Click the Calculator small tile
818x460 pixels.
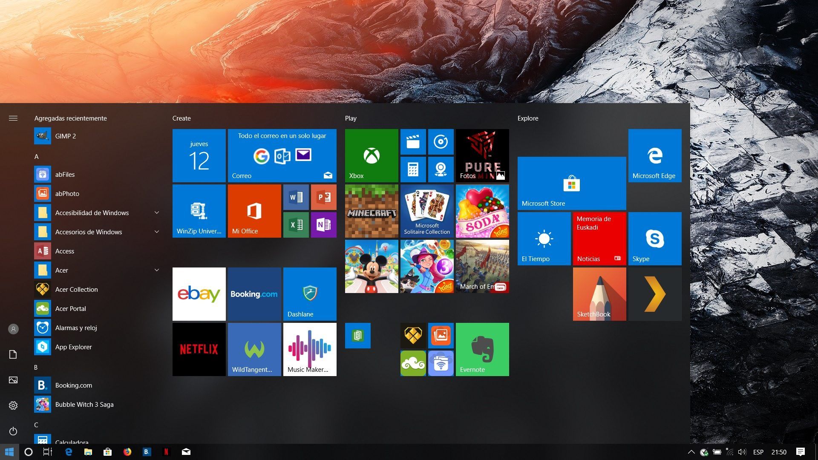(413, 170)
